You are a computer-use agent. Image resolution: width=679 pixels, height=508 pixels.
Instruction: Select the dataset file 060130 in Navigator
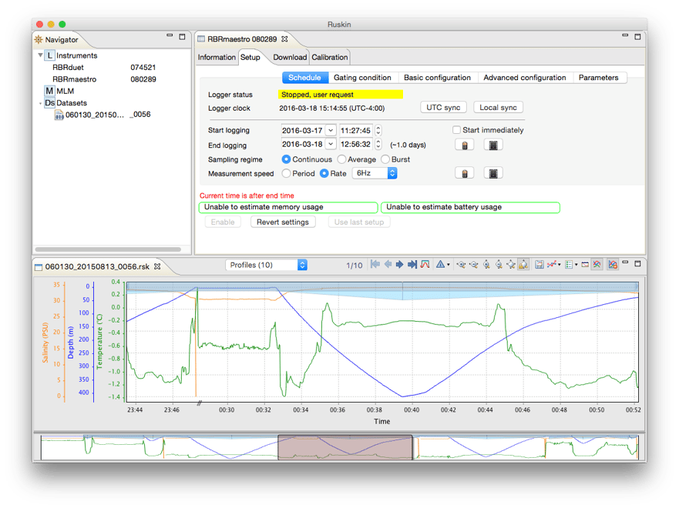coord(92,115)
